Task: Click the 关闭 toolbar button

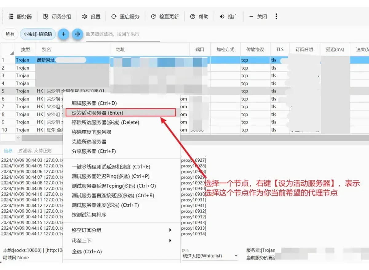Action: coord(258,17)
